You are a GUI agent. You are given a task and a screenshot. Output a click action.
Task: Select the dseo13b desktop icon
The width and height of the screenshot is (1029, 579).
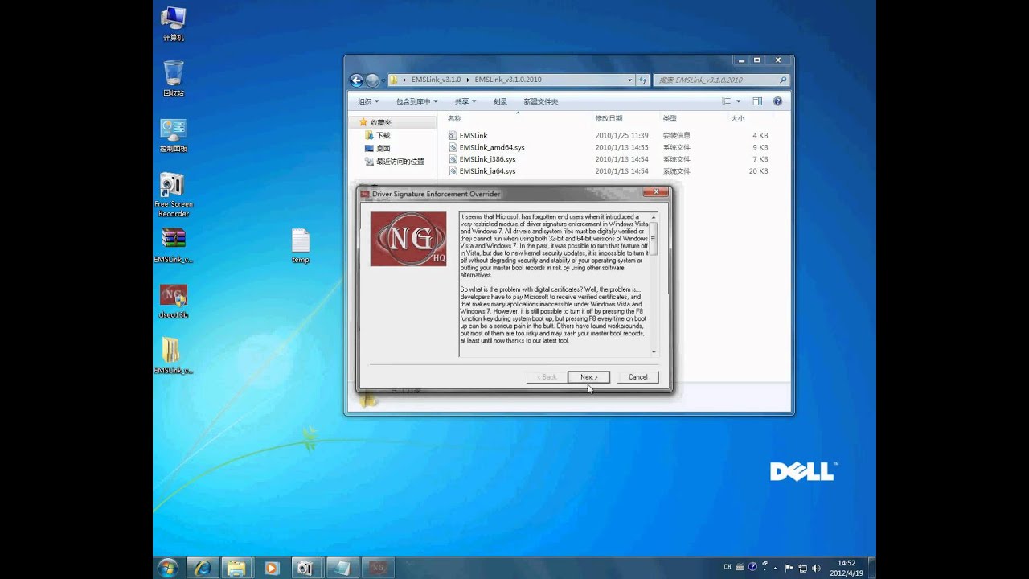pos(173,296)
